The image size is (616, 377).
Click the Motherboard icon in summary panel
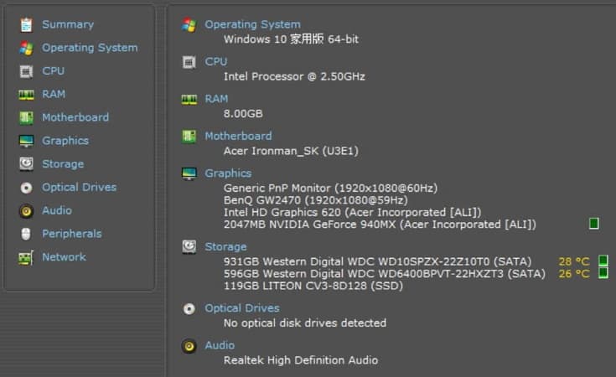189,137
